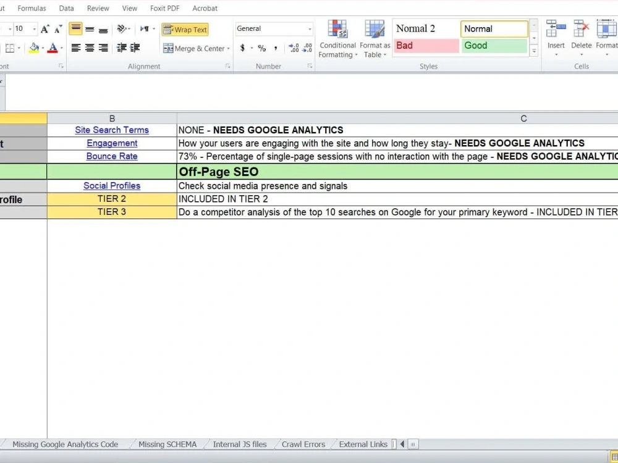Decrease indent
618x463 pixels.
point(122,48)
